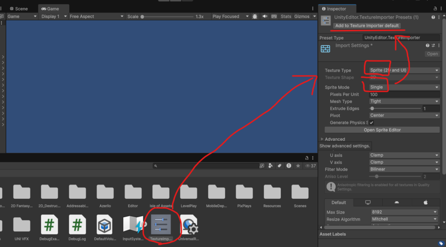Toggle the debug bug icon in Game toolbar
This screenshot has width=446, height=247.
point(255,16)
